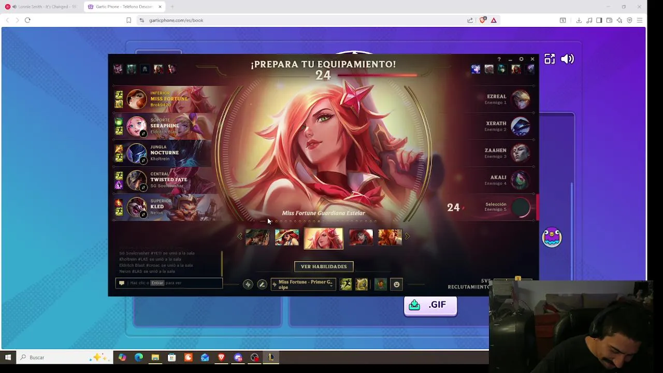Viewport: 663px width, 373px height.
Task: Open the browser main hamburger menu
Action: tap(640, 20)
